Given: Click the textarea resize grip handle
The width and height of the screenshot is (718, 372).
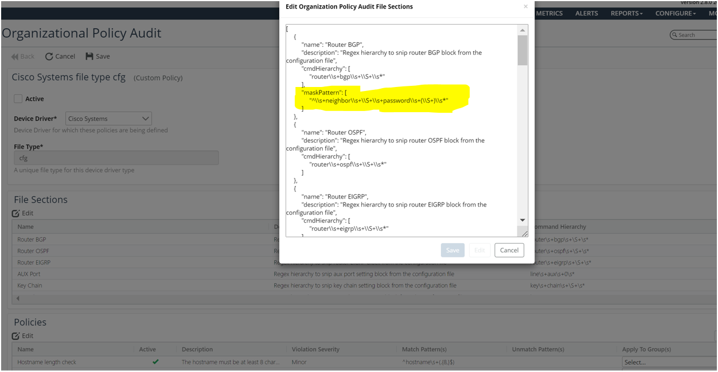Looking at the screenshot, I should tap(522, 232).
